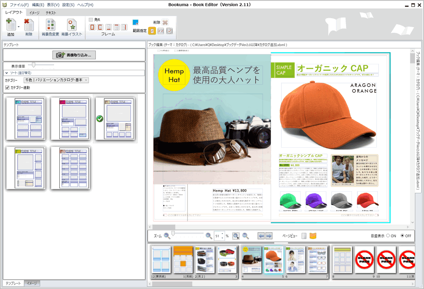The height and width of the screenshot is (289, 424).
Task: Open the 背景色変更 background color tool
Action: point(51,24)
